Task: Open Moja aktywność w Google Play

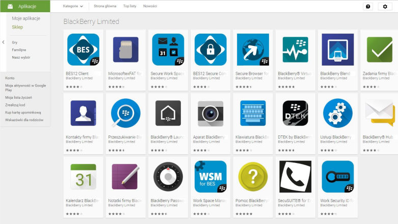Action: [25, 88]
